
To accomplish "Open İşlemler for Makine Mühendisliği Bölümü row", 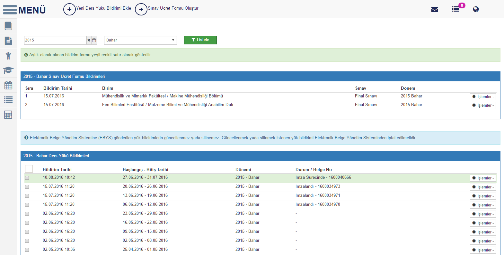I will click(483, 97).
